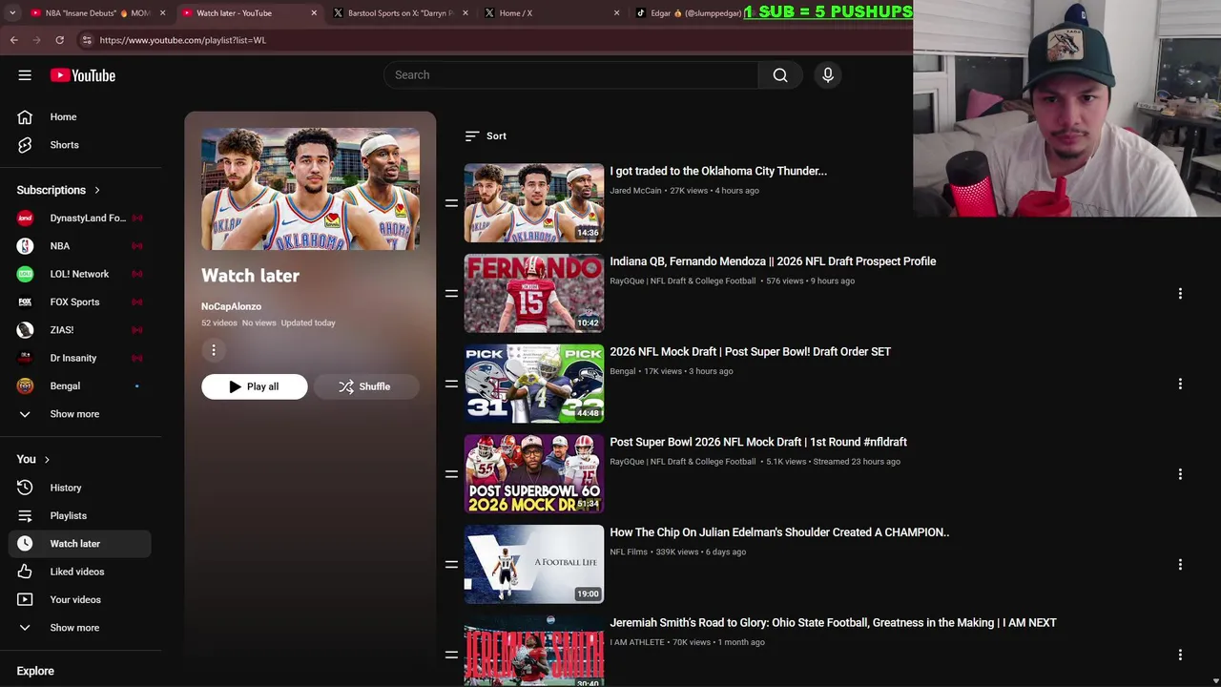Open Playlists in the sidebar
The image size is (1221, 687).
coord(80,515)
